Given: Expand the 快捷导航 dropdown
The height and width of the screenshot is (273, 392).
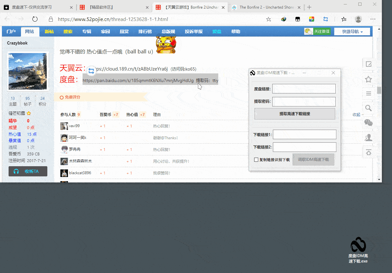Looking at the screenshot, I should 352,31.
